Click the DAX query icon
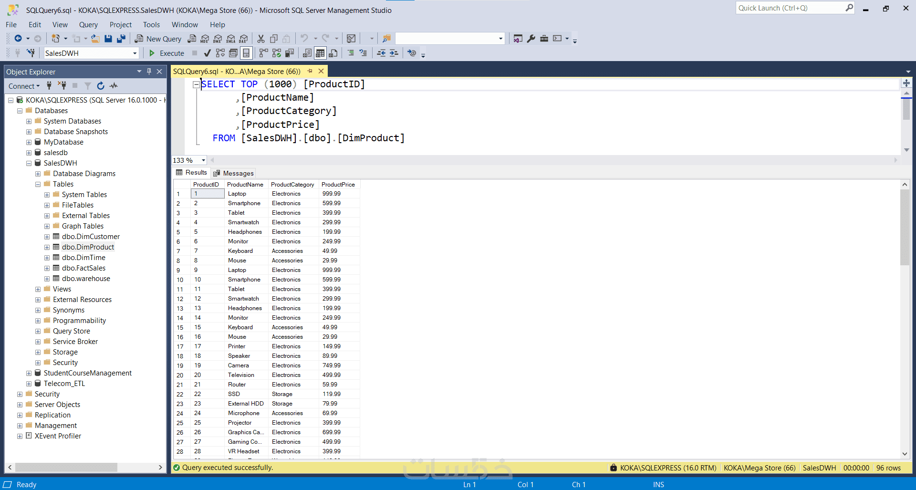Image resolution: width=916 pixels, height=490 pixels. (243, 39)
